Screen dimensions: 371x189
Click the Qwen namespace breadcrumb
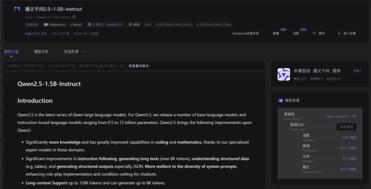(x=29, y=17)
